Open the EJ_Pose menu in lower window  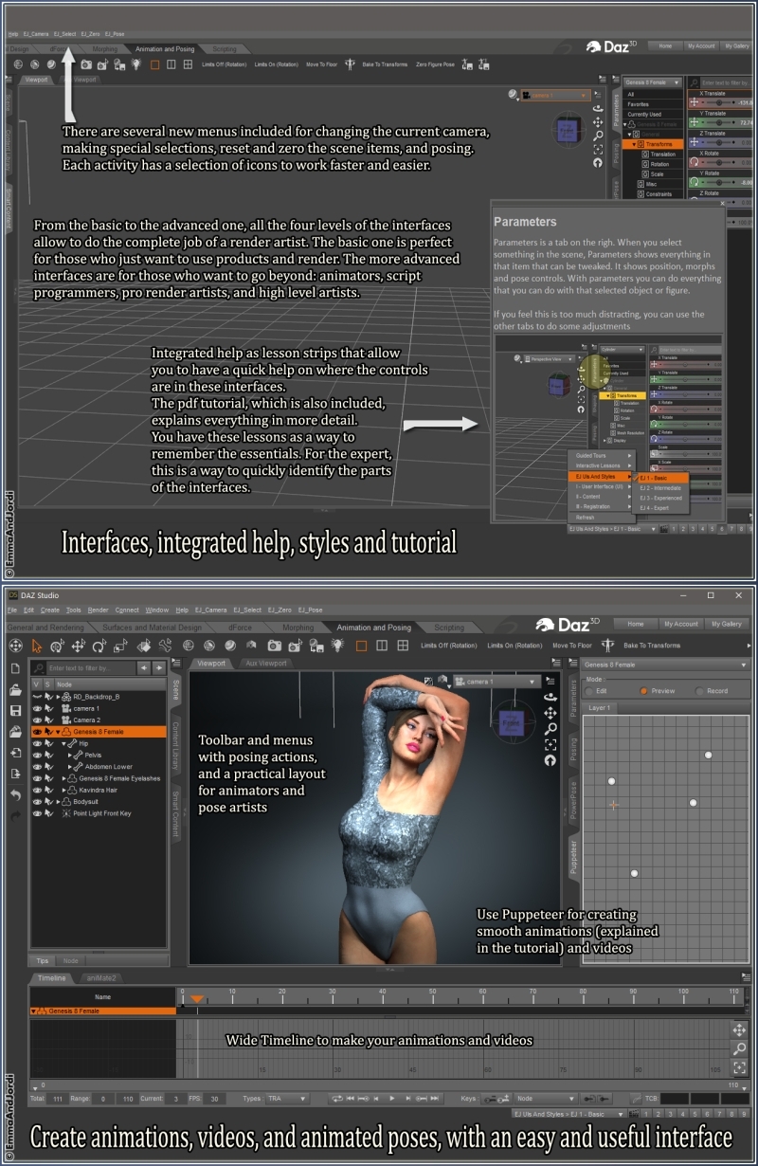(309, 610)
